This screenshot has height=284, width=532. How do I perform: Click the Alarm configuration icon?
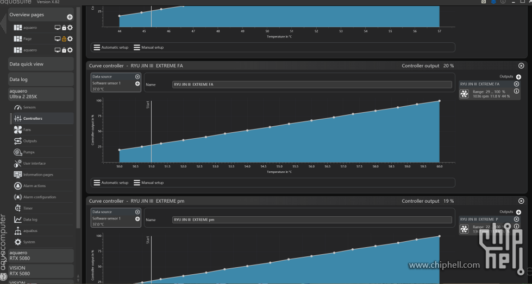coord(17,197)
